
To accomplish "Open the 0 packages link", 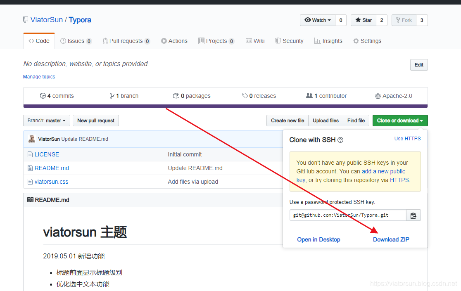I will (192, 96).
